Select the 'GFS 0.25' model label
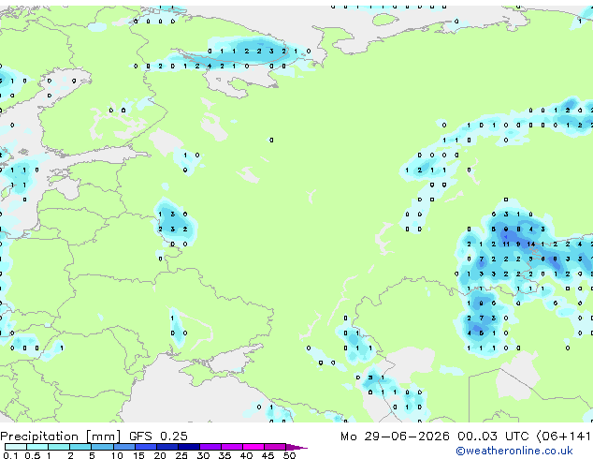This screenshot has height=459, width=593. pyautogui.click(x=158, y=437)
